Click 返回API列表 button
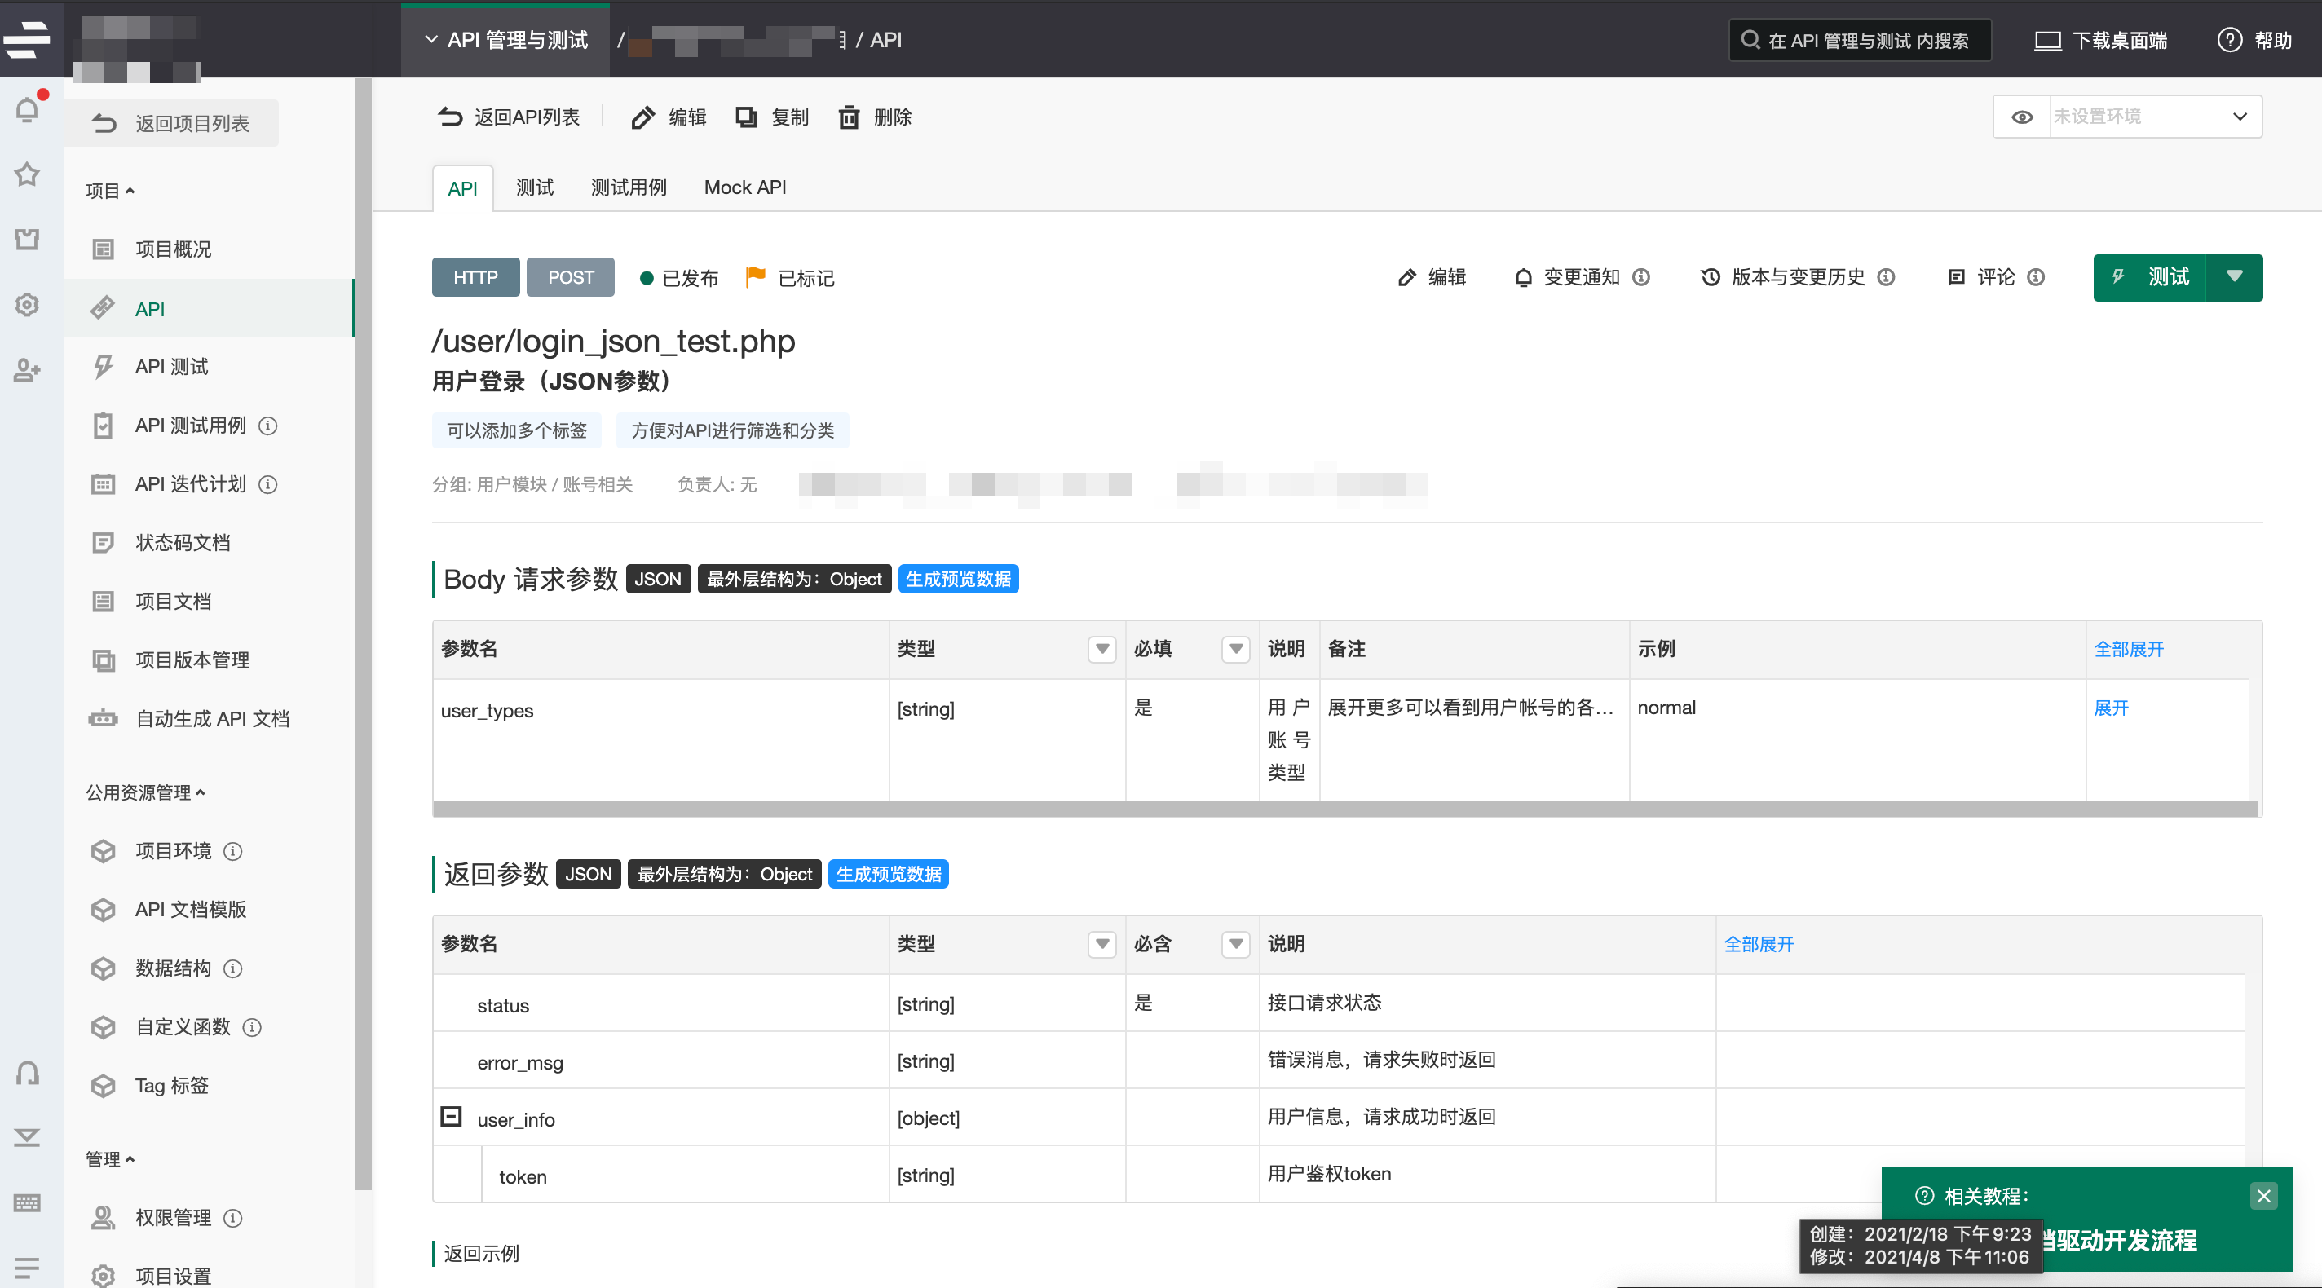Screen dimensions: 2322x1288 point(510,117)
